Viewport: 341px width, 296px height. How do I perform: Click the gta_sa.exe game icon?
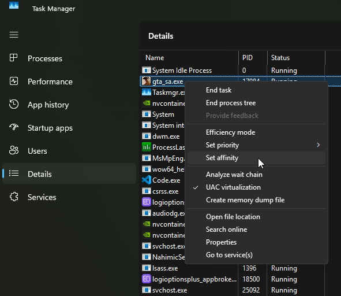(147, 81)
